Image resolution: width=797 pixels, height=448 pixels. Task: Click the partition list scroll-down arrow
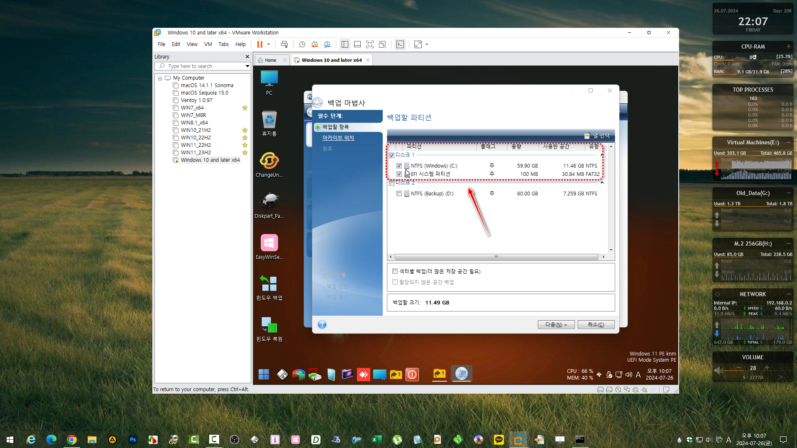click(611, 250)
